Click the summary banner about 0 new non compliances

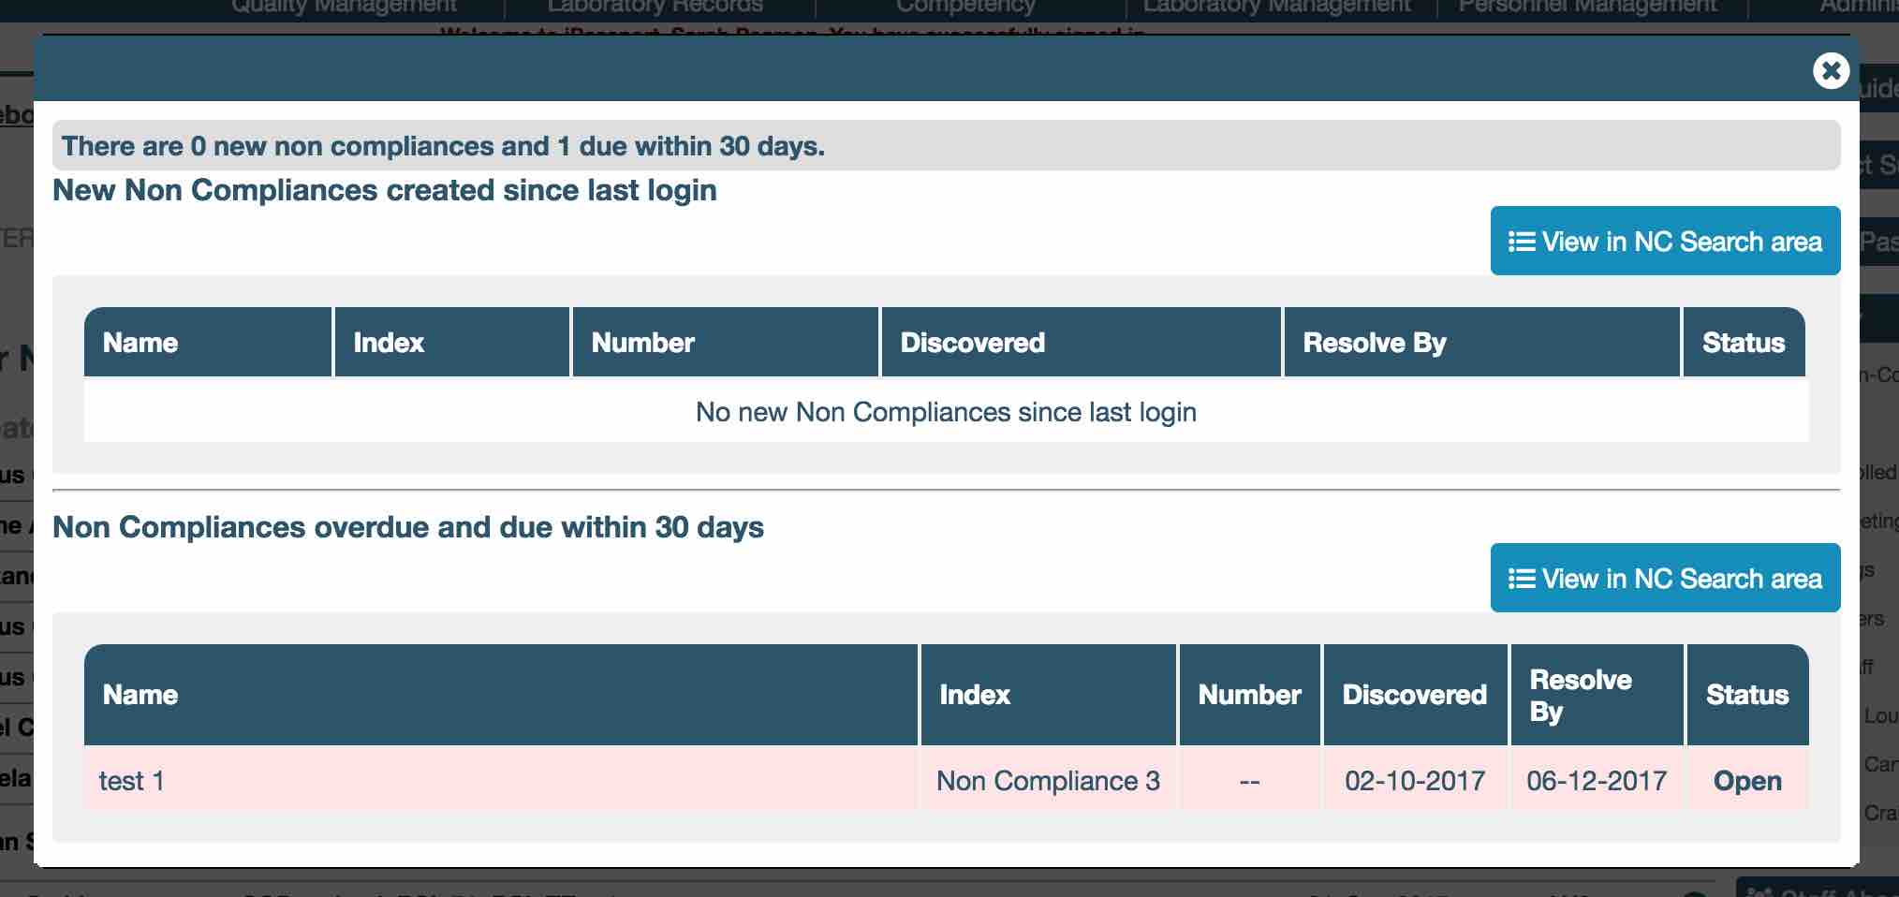(946, 145)
